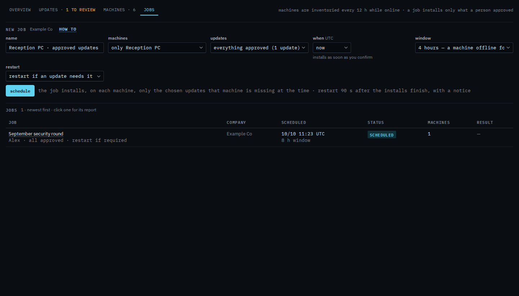Edit the job name input field
This screenshot has width=519, height=296.
(55, 48)
